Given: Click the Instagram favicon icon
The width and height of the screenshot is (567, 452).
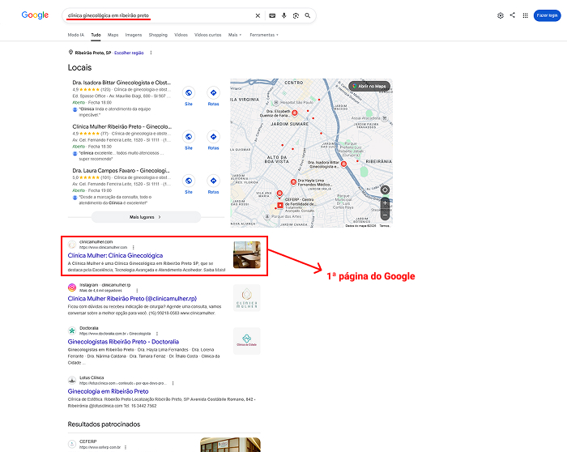Looking at the screenshot, I should pos(72,288).
